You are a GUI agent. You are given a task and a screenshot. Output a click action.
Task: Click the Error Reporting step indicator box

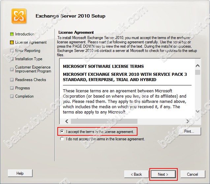pos(12,51)
